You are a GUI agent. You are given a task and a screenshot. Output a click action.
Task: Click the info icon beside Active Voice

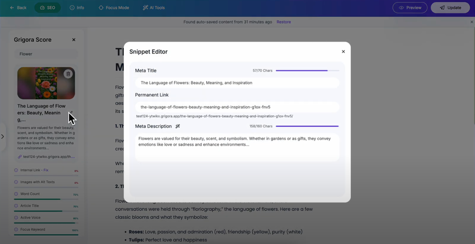pos(16,218)
